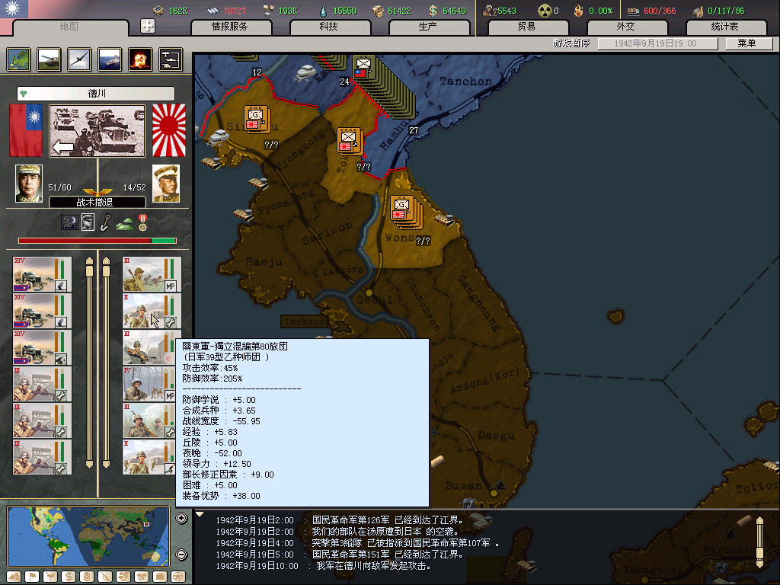This screenshot has width=780, height=585.
Task: Select the Japanese unit counter in Sinuiju
Action: tap(257, 120)
